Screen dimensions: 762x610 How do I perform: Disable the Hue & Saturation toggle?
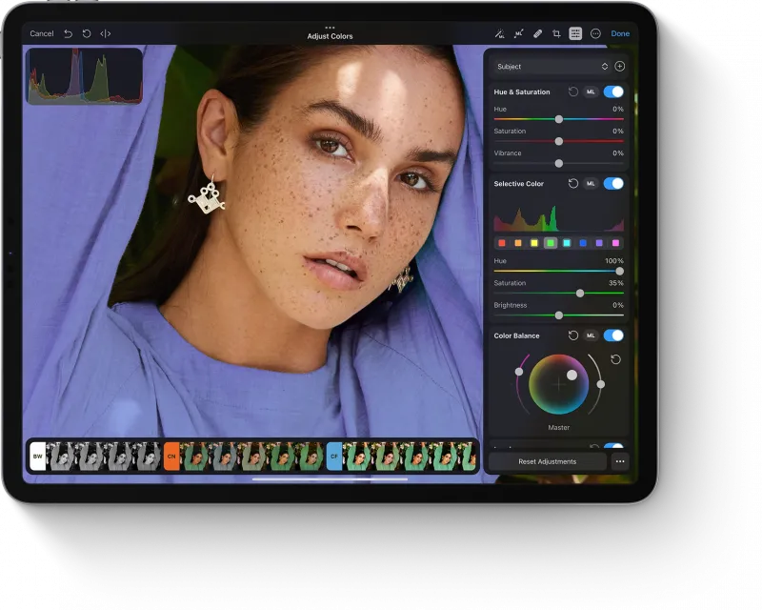click(x=613, y=92)
